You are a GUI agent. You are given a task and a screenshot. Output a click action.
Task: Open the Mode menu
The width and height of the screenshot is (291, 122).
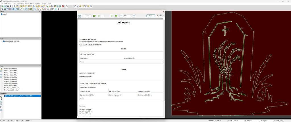(x=32, y=4)
